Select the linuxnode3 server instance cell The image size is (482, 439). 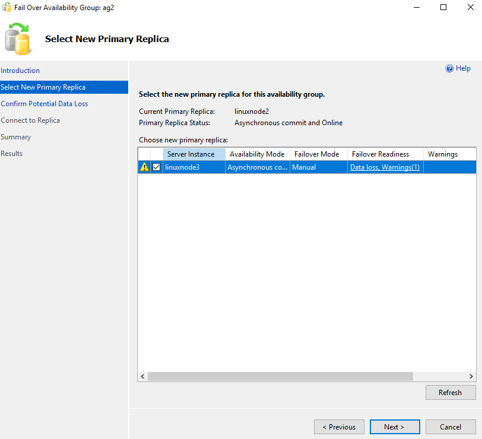pos(194,167)
